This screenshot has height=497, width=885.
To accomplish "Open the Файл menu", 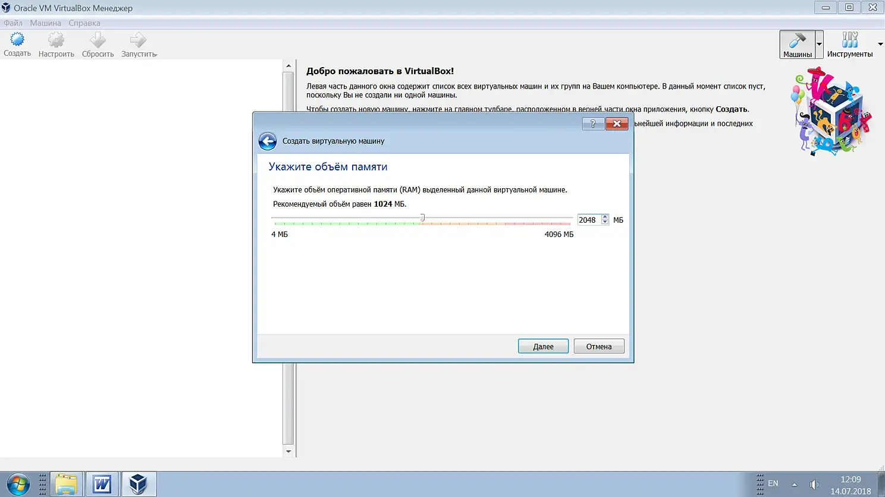I will point(13,23).
